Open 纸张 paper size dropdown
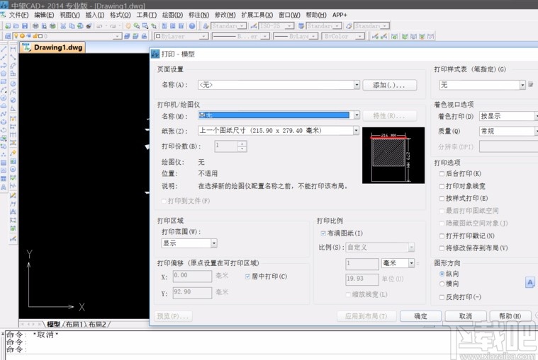The width and height of the screenshot is (538, 360). coord(356,130)
